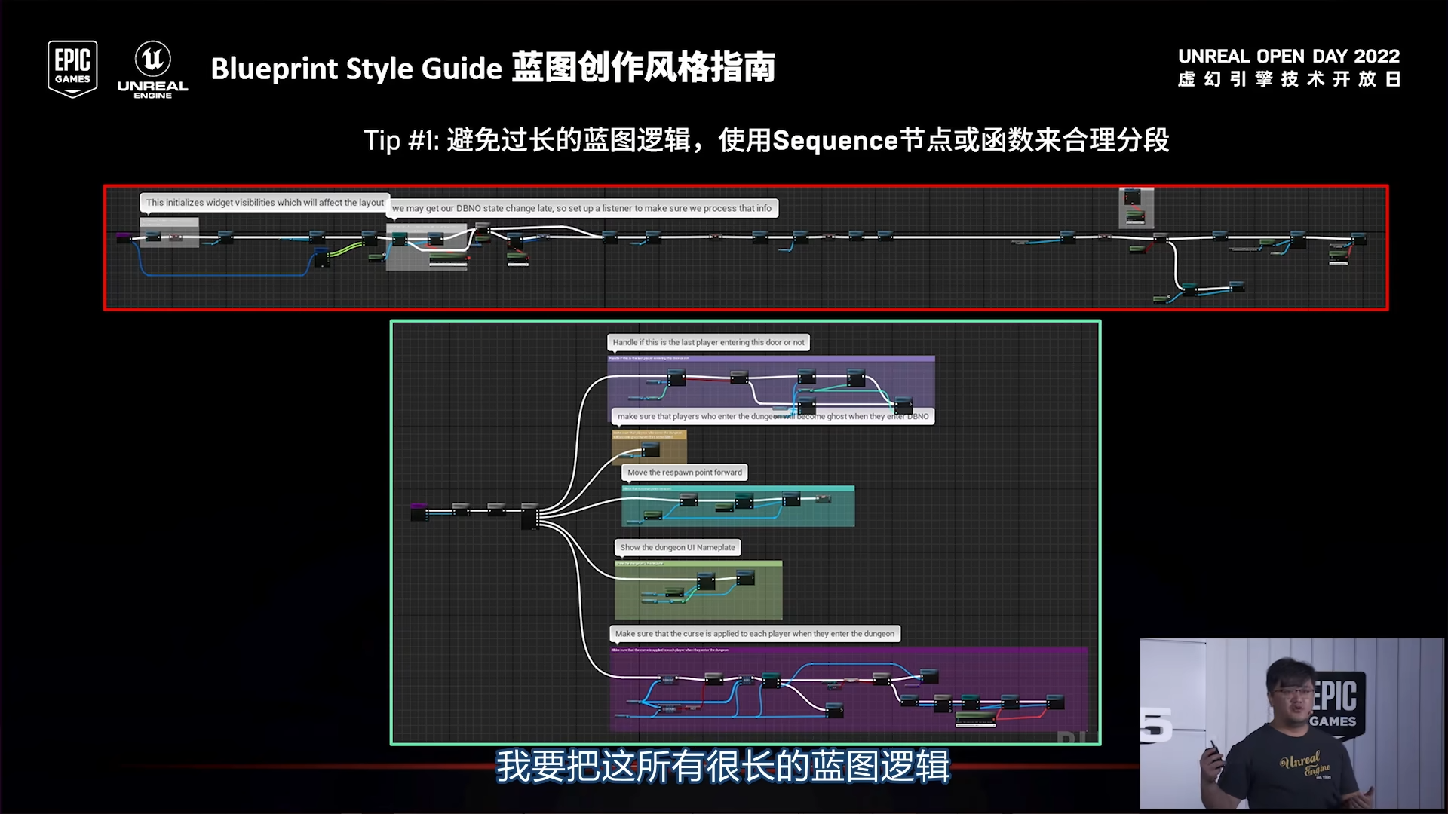
Task: Click the small gray node cluster in red graph's top right
Action: point(1136,207)
